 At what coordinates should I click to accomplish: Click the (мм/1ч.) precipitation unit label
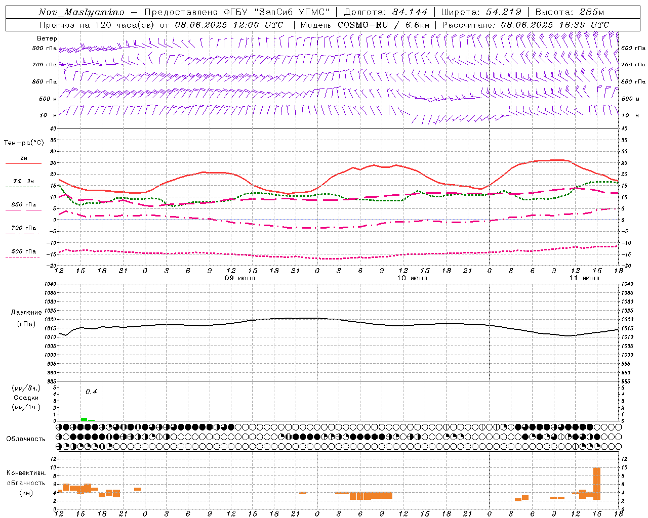[x=26, y=407]
